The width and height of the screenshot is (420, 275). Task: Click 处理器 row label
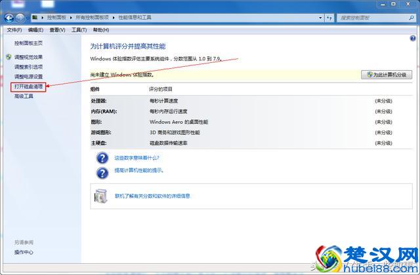tap(99, 101)
